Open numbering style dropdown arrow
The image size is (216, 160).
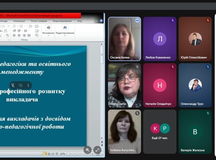(25, 26)
